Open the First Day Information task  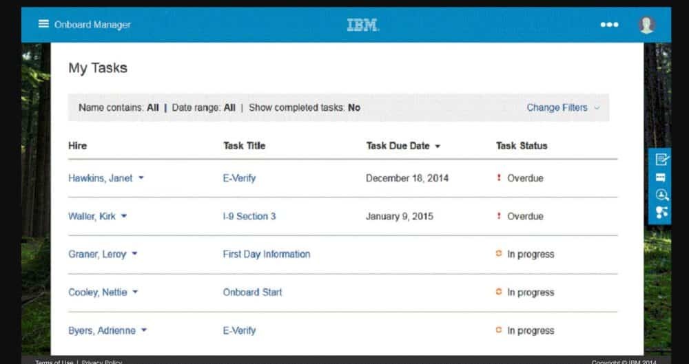pyautogui.click(x=266, y=254)
